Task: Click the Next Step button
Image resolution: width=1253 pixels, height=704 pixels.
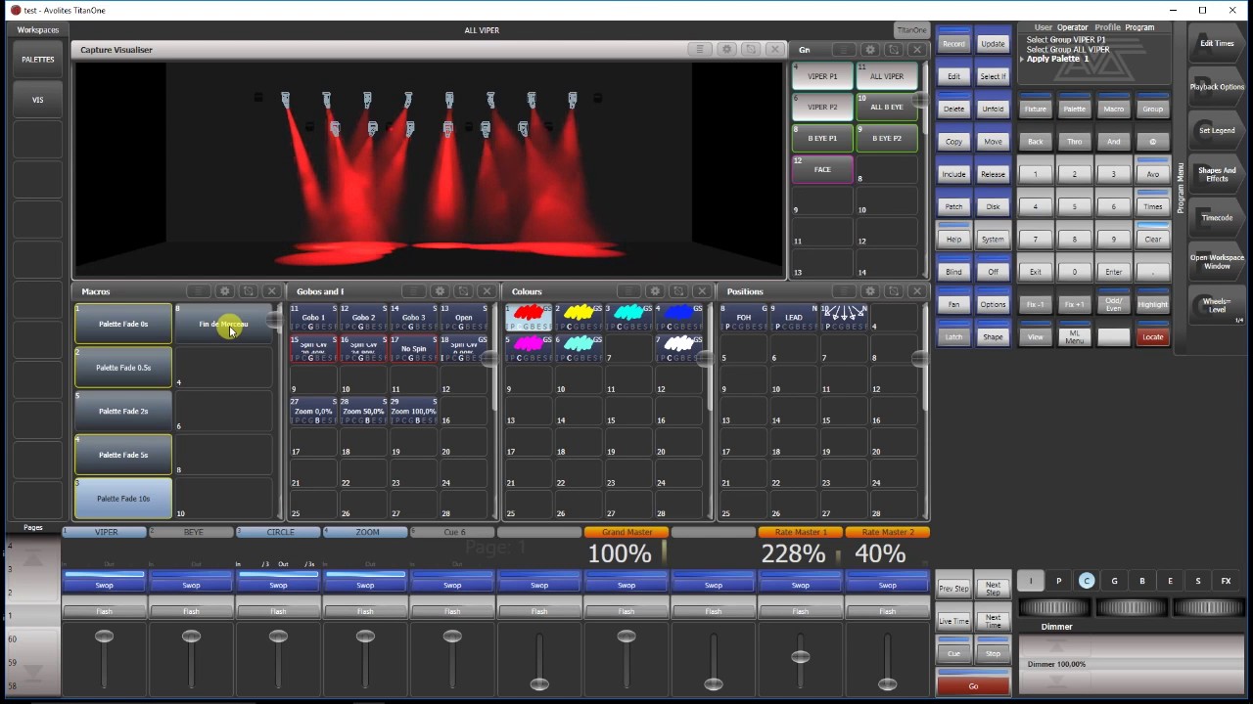Action: pyautogui.click(x=993, y=588)
